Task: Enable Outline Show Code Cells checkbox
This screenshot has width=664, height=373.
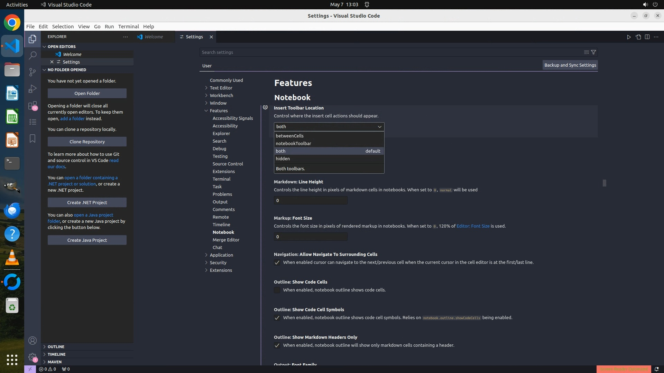Action: [277, 290]
